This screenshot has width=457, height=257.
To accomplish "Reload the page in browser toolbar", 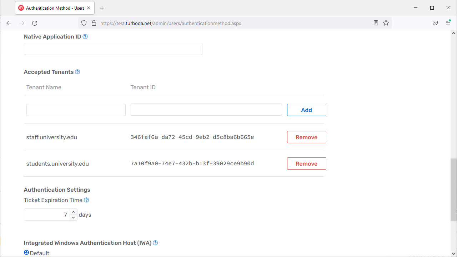I will coord(35,23).
